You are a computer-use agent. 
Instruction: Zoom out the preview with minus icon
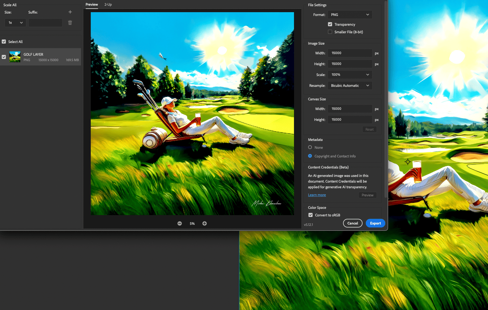click(x=180, y=224)
